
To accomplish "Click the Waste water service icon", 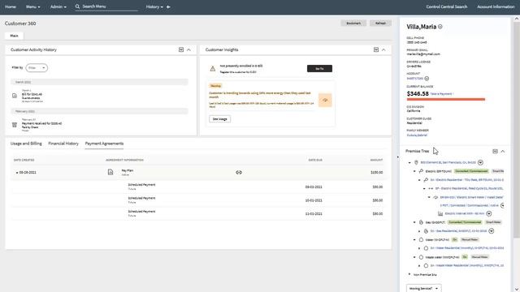I will 421,257.
